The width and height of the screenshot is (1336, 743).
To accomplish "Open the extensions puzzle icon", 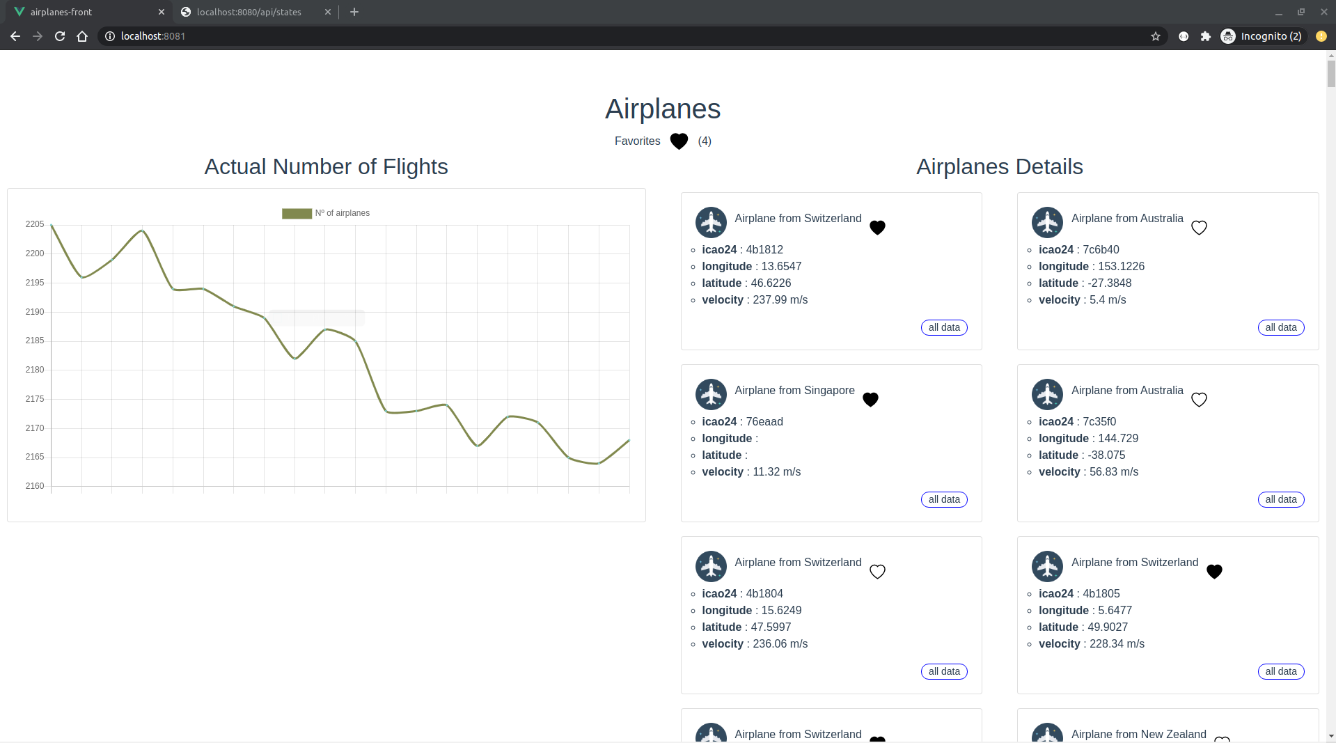I will coord(1206,36).
